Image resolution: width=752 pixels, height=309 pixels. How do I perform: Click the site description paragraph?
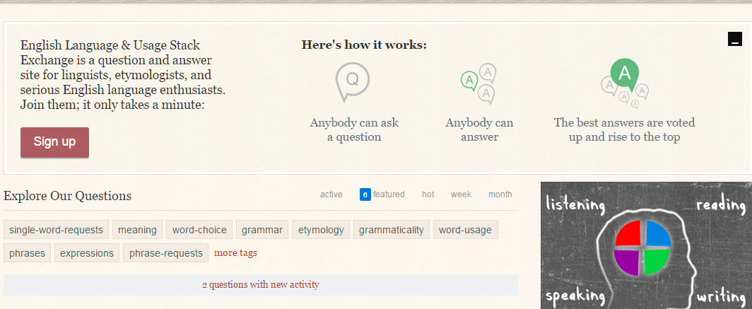pyautogui.click(x=123, y=75)
